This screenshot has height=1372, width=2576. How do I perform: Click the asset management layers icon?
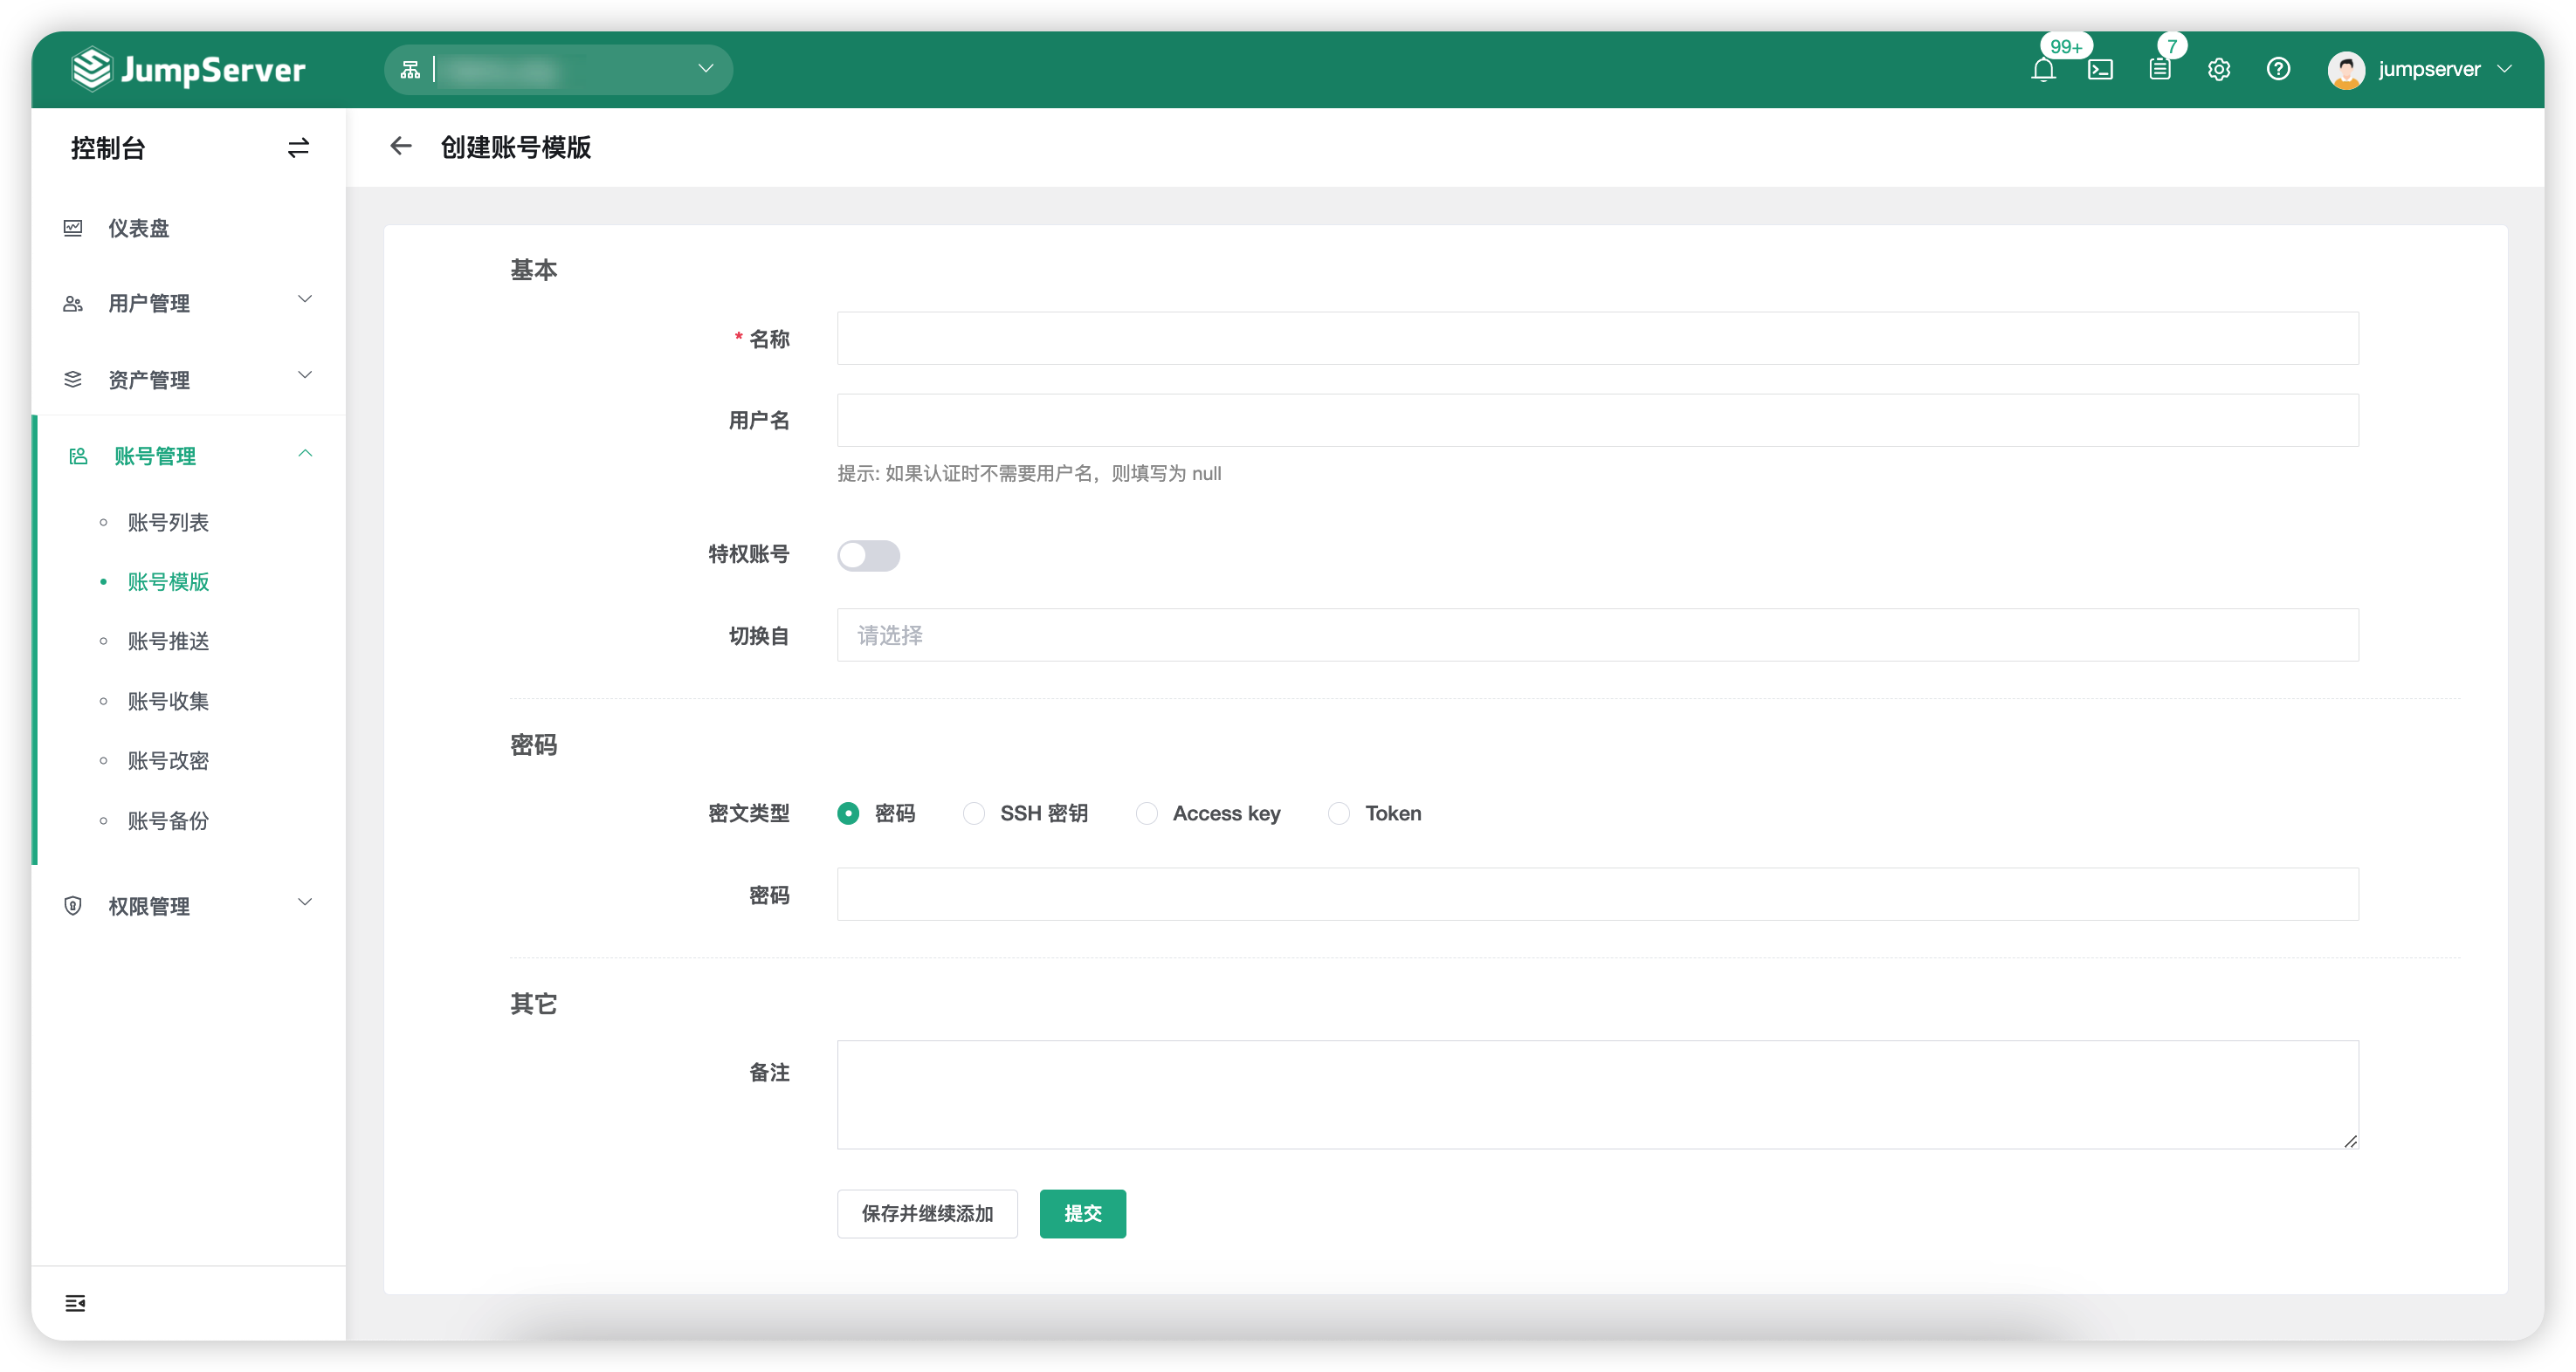[73, 380]
